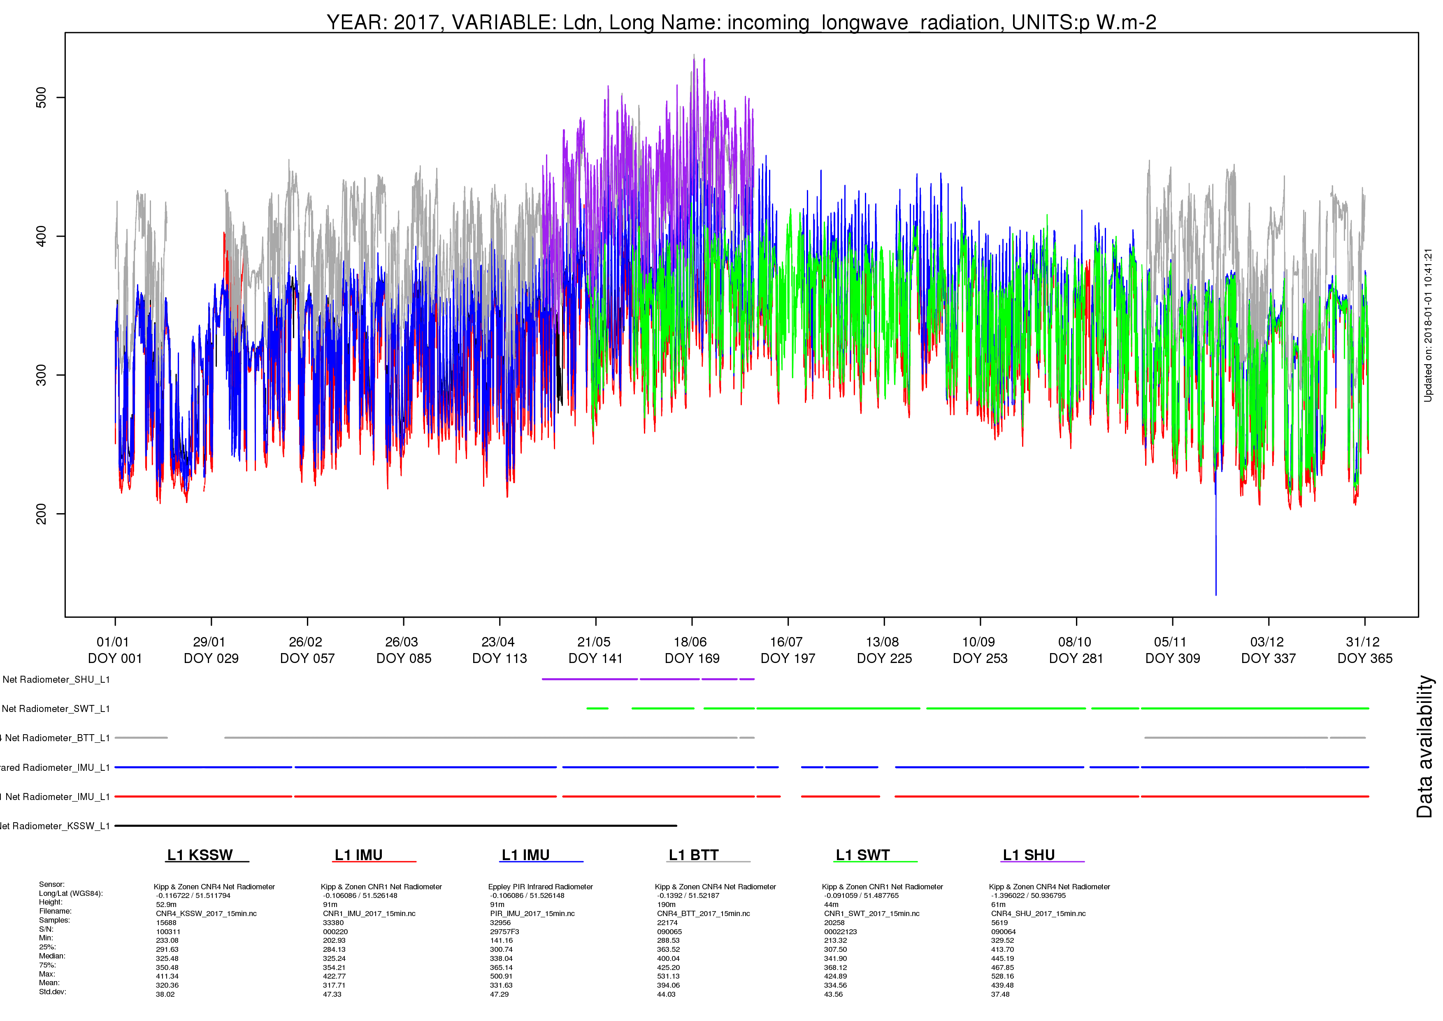The height and width of the screenshot is (1021, 1443).
Task: Click the y-axis label 400
Action: point(41,236)
